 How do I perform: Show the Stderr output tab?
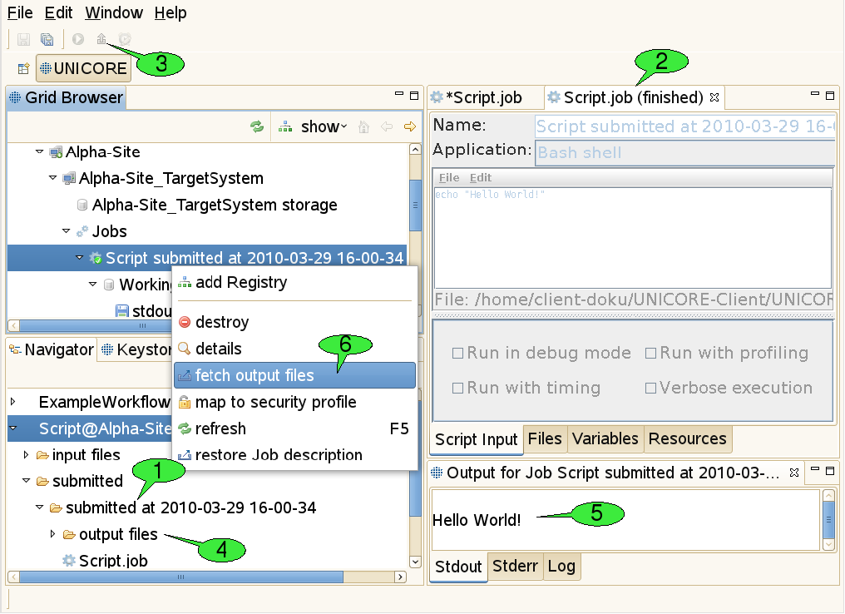[x=515, y=566]
